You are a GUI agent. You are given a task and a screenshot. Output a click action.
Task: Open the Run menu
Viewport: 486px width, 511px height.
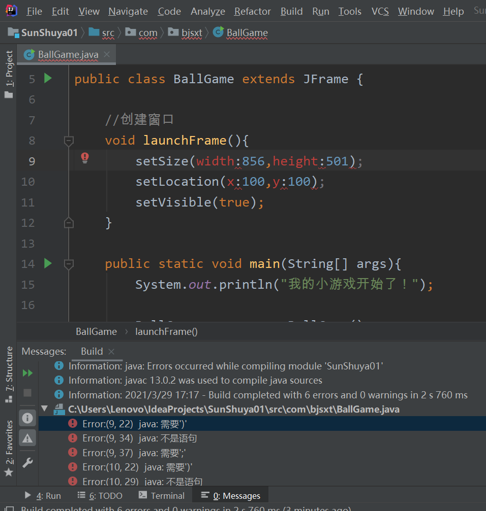[x=320, y=11]
